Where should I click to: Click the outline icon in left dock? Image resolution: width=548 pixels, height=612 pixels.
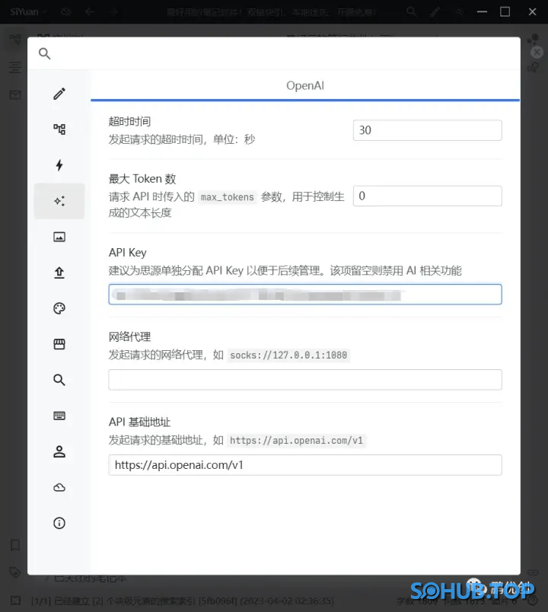pos(15,67)
